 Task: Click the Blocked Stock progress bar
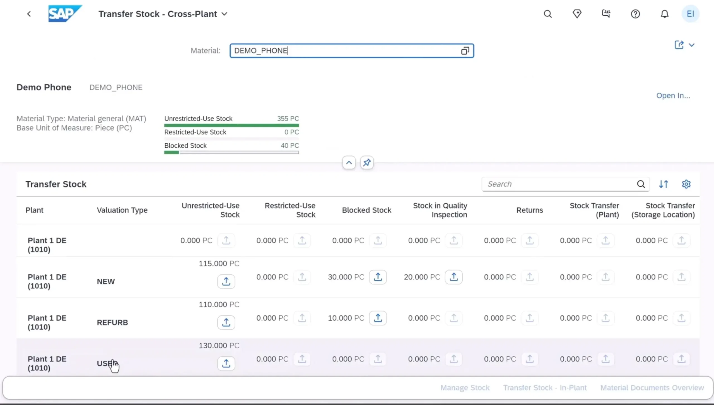point(231,152)
